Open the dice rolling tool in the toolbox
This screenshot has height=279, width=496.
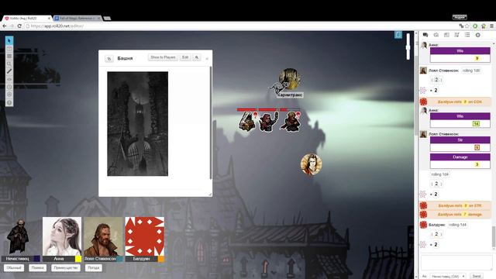click(9, 95)
